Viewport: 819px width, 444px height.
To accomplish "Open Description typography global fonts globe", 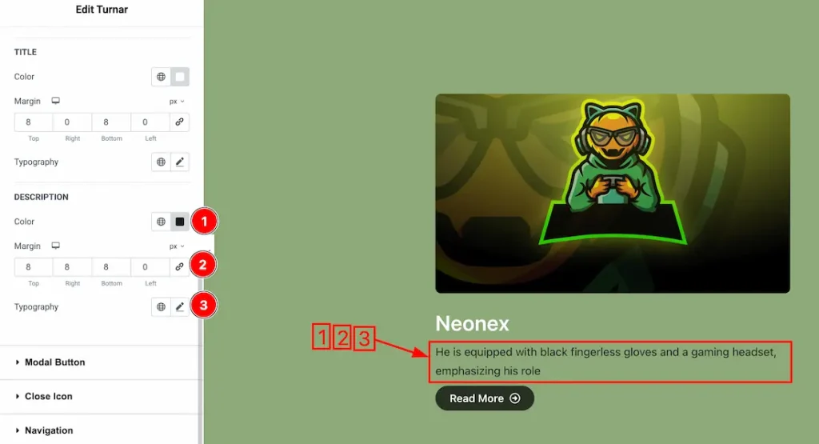I will coord(161,306).
